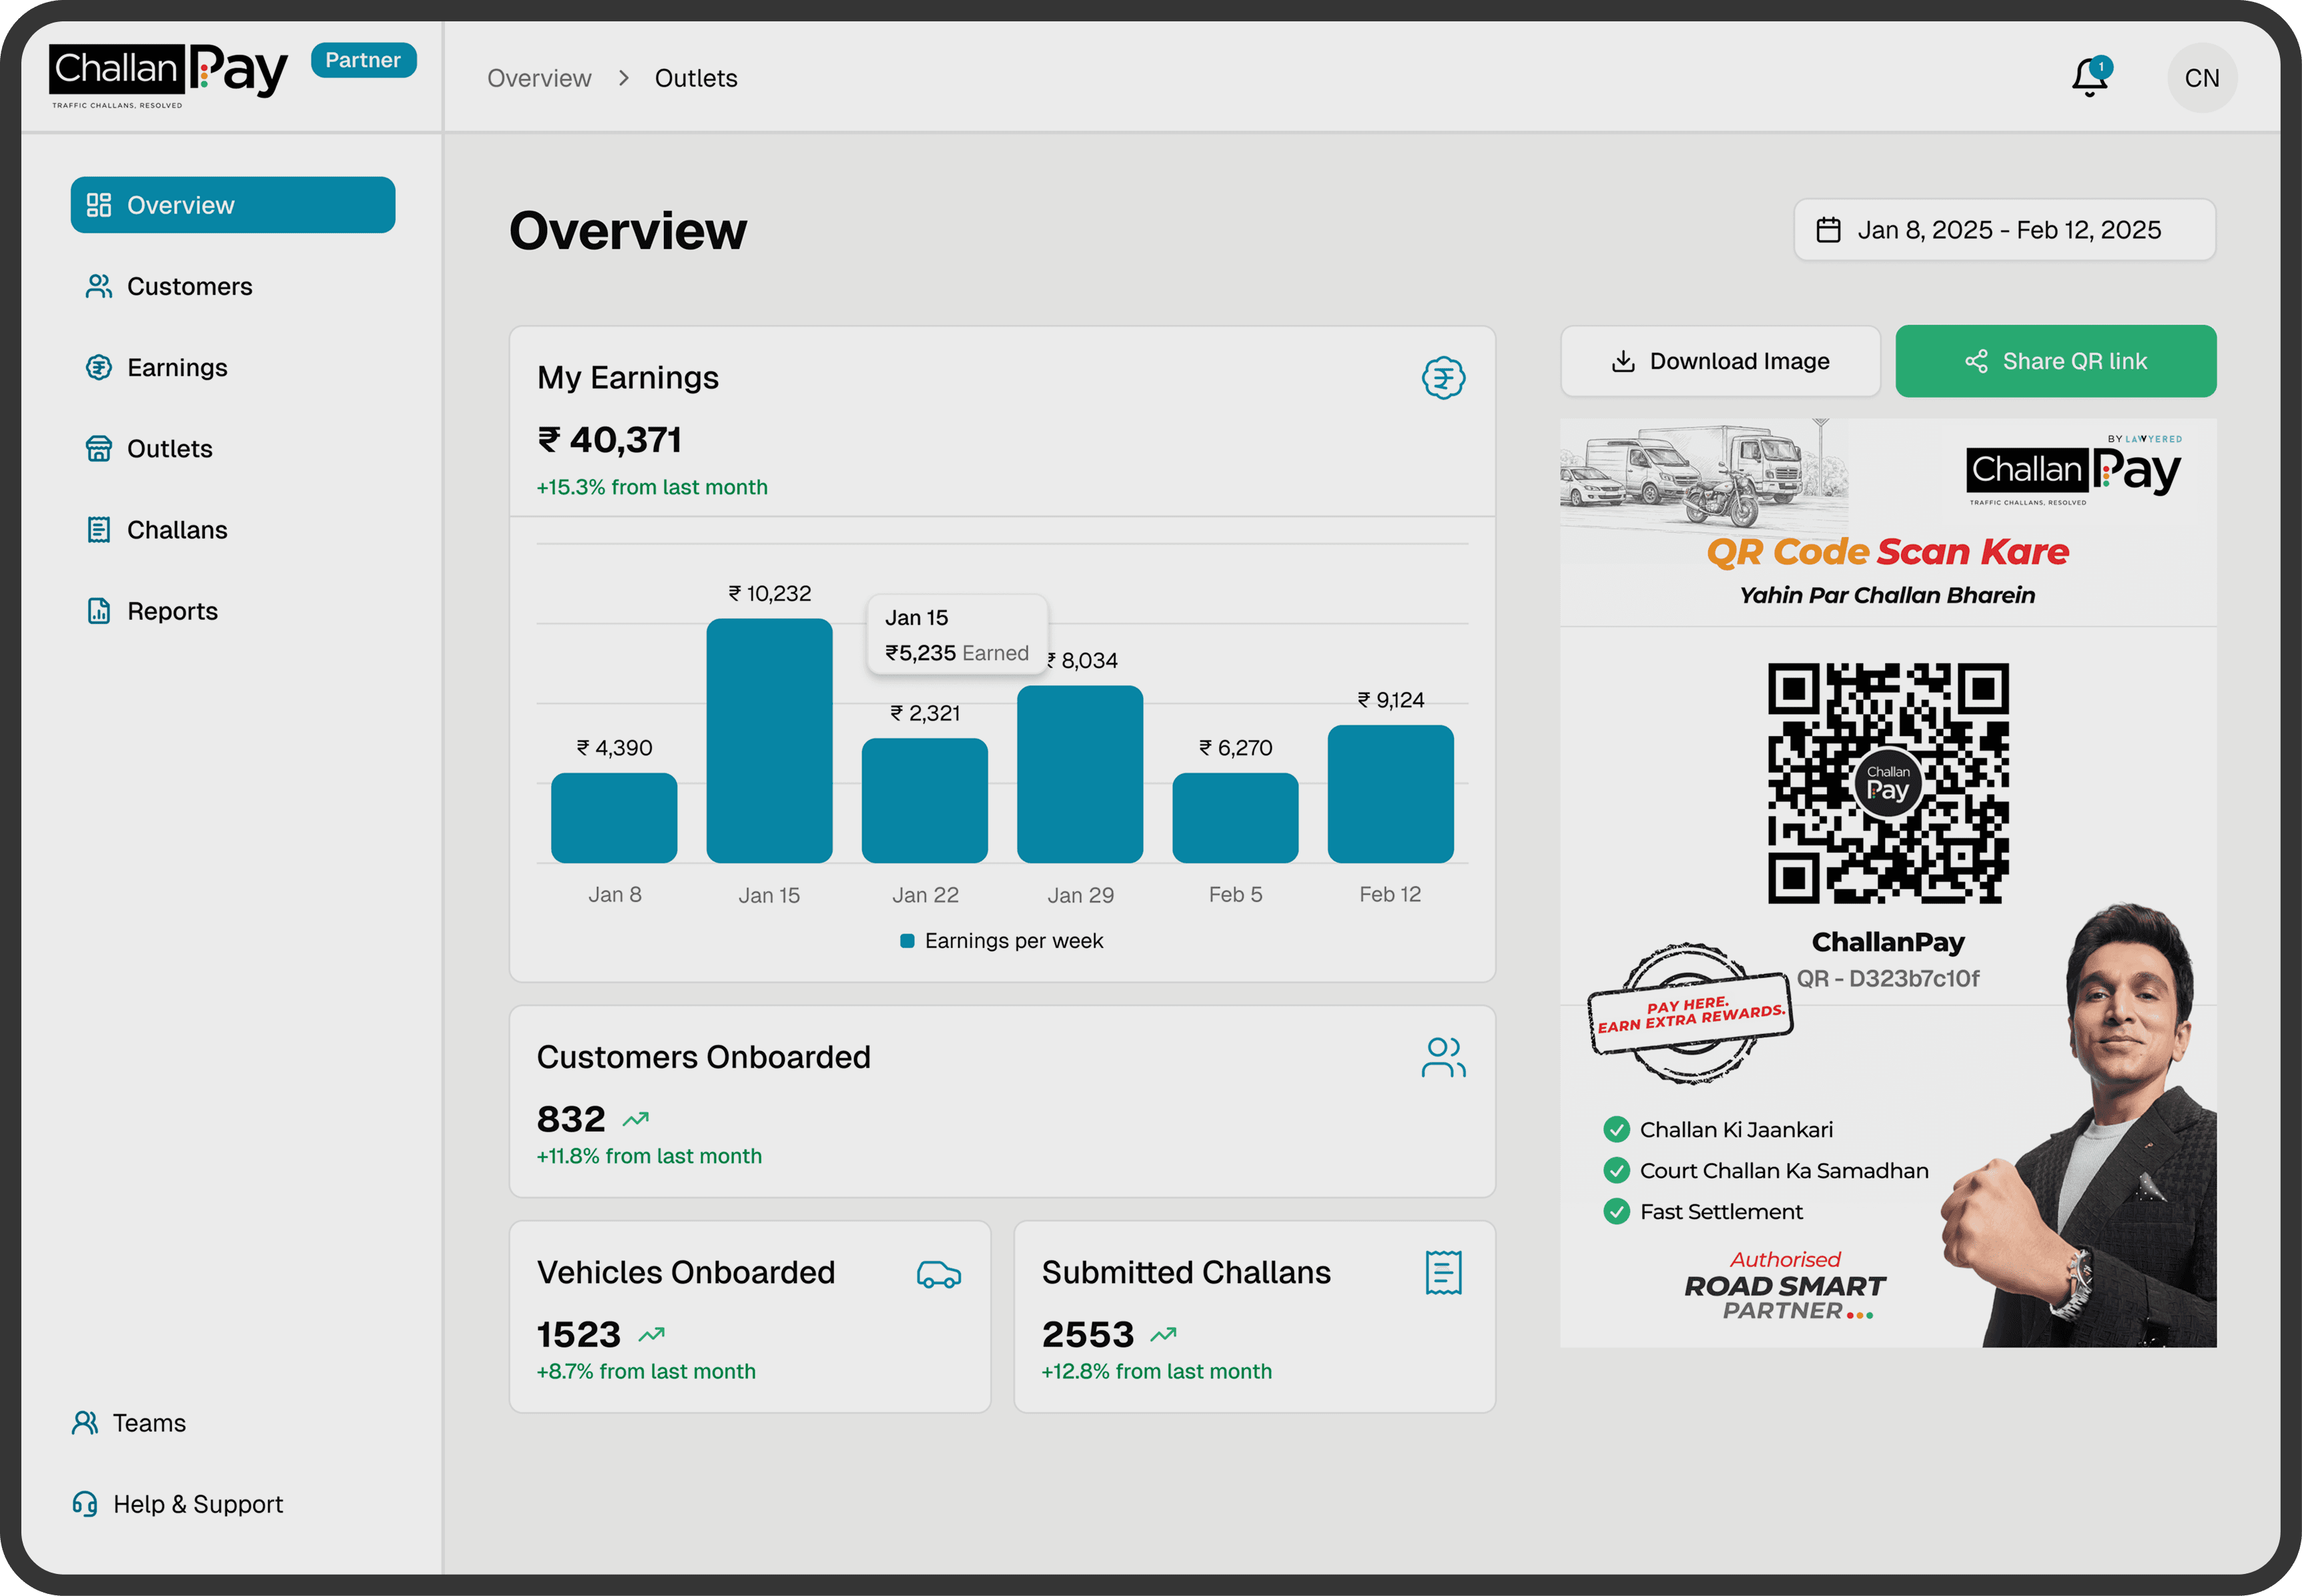Click the Earnings per week legend swatch

pyautogui.click(x=907, y=941)
